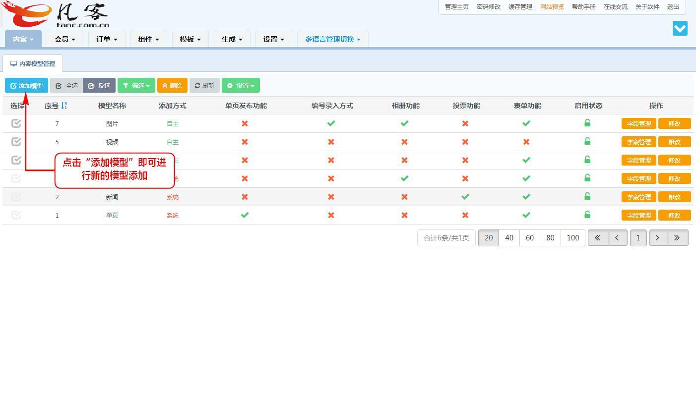Go to 管理主页 in the top menu
This screenshot has height=396, width=696.
[x=456, y=7]
